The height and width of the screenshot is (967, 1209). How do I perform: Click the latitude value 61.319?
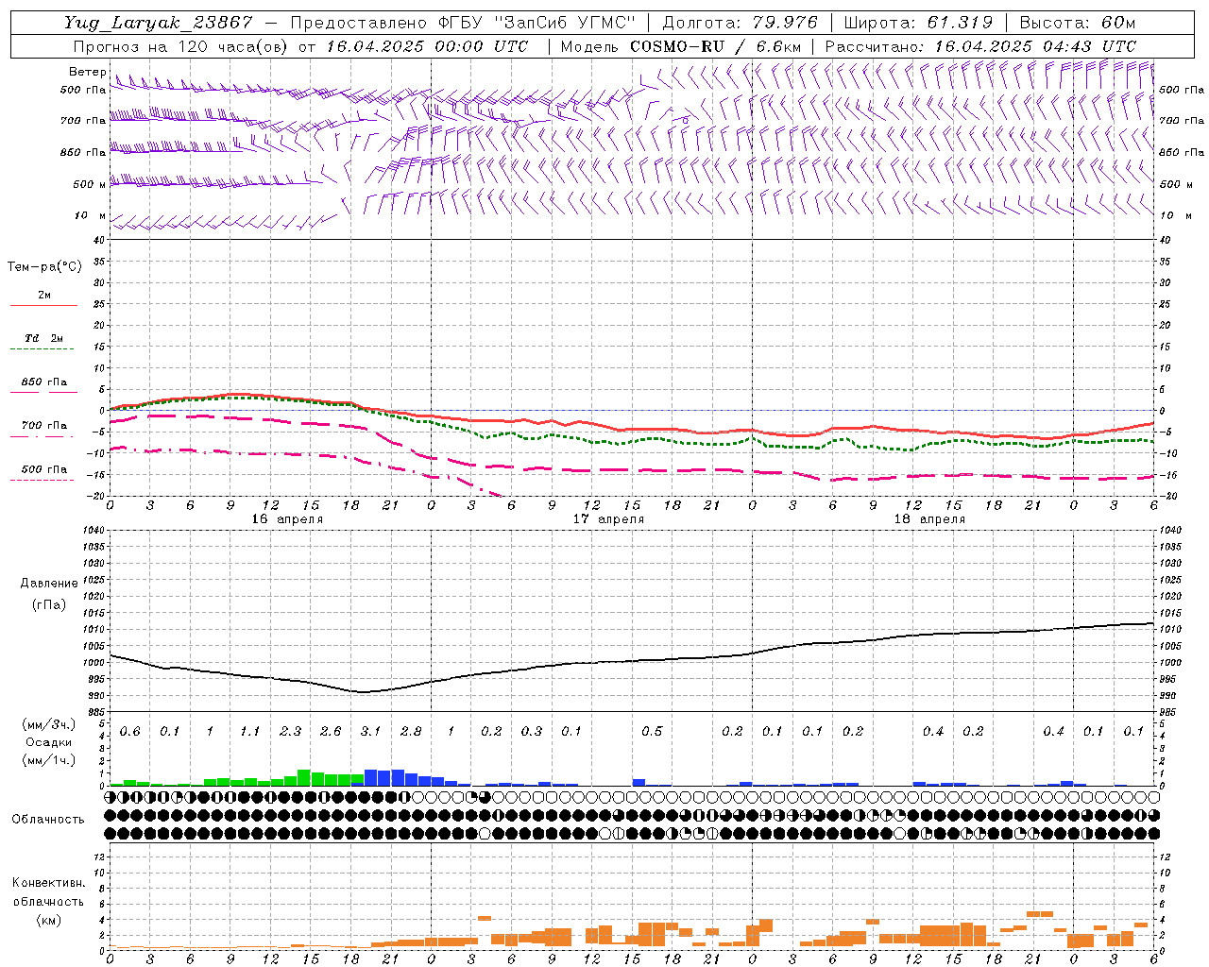(960, 23)
